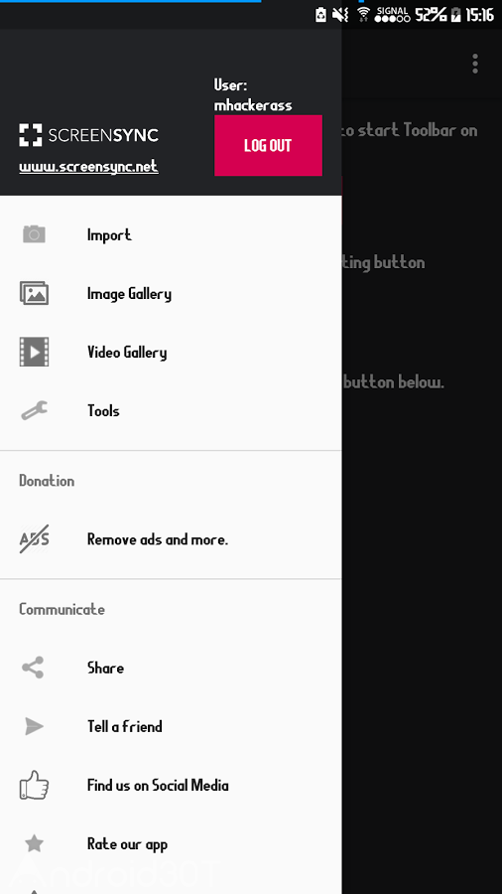Choose Remove ads and more
502x894 pixels.
click(x=171, y=538)
